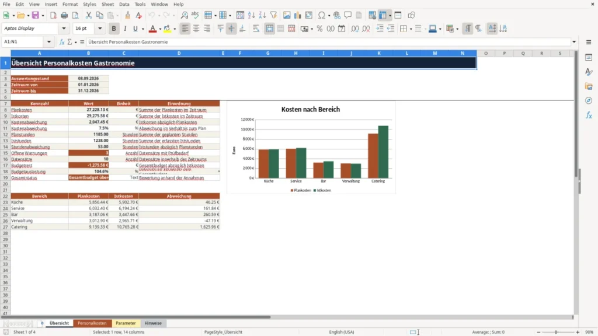Copy selection with the Copy icon
The width and height of the screenshot is (598, 336).
(x=99, y=15)
